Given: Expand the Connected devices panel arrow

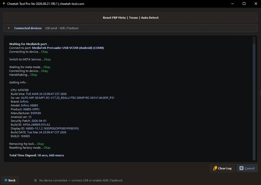Looking at the screenshot, I should (9, 28).
